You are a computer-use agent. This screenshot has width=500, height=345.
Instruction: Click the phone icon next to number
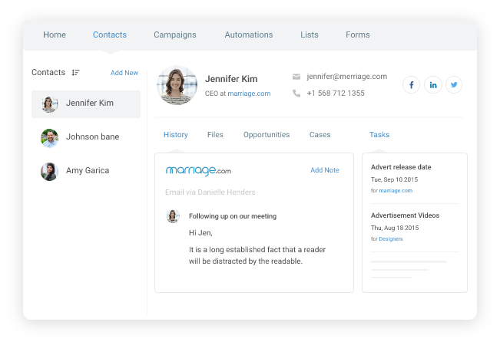(296, 94)
